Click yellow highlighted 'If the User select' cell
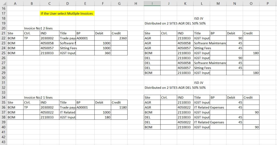This screenshot has width=277, height=145. pos(67,14)
